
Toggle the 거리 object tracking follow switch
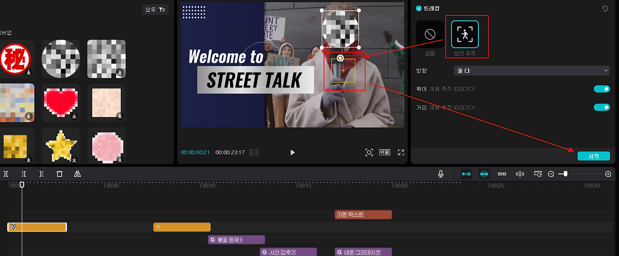(602, 107)
